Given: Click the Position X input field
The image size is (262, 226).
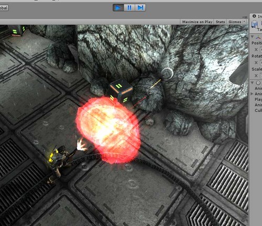Looking at the screenshot, I should coord(261,50).
